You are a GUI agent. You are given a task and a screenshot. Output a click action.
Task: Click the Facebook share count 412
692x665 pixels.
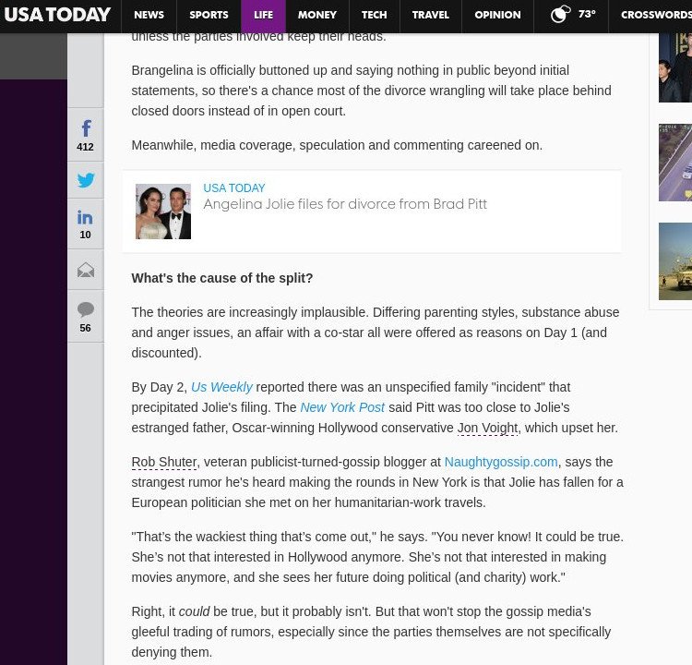point(85,147)
